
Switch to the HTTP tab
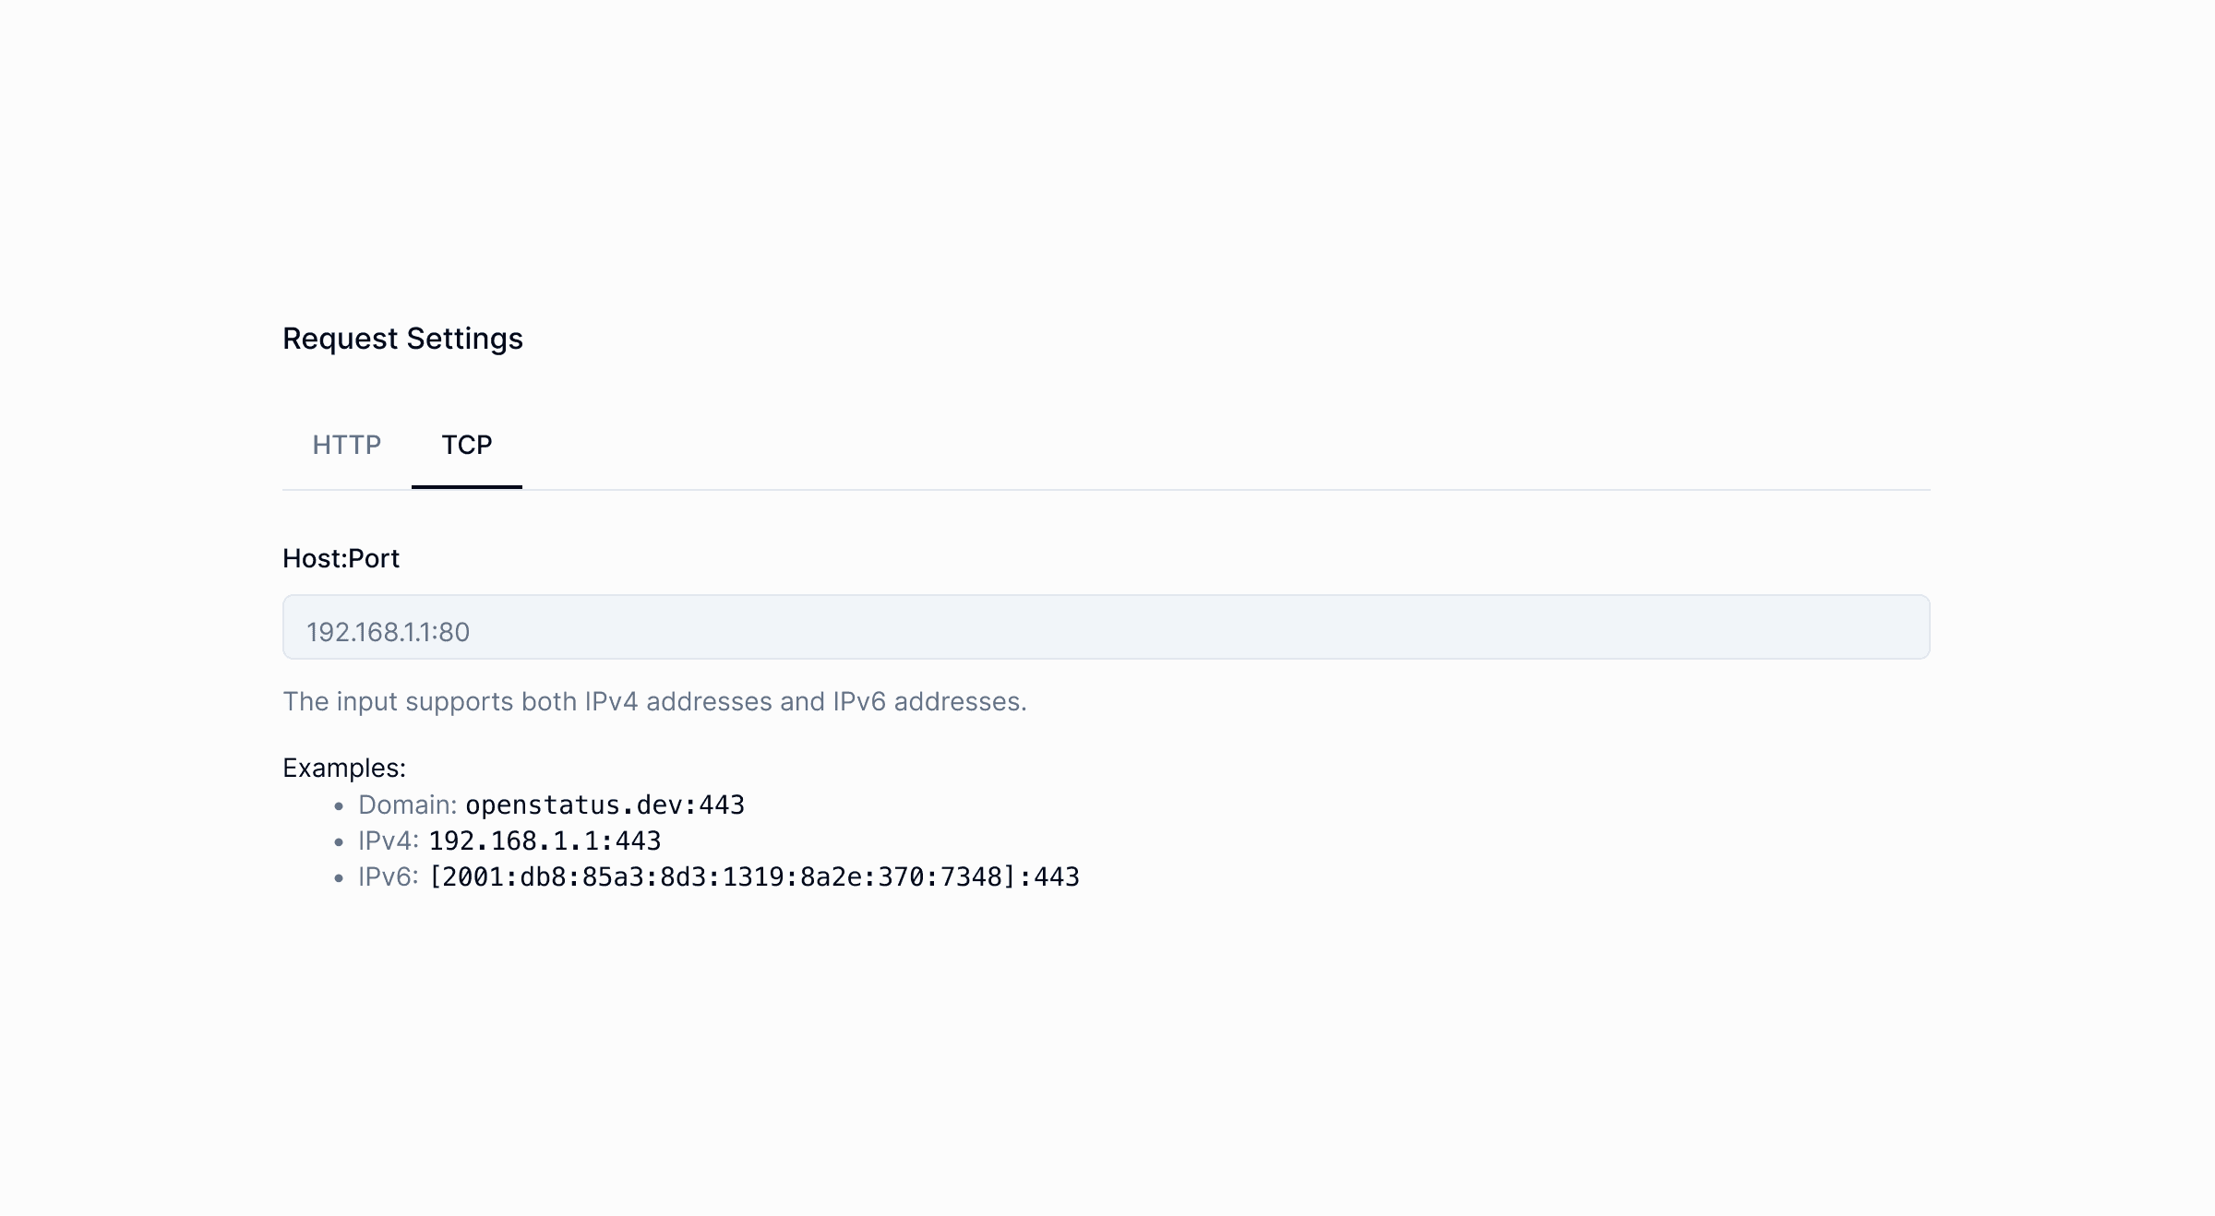tap(347, 446)
